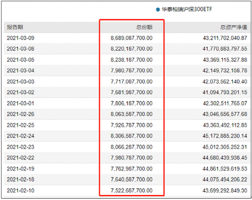The height and width of the screenshot is (200, 252).
Task: Click total shares 7,806,187,700.00
Action: click(131, 103)
